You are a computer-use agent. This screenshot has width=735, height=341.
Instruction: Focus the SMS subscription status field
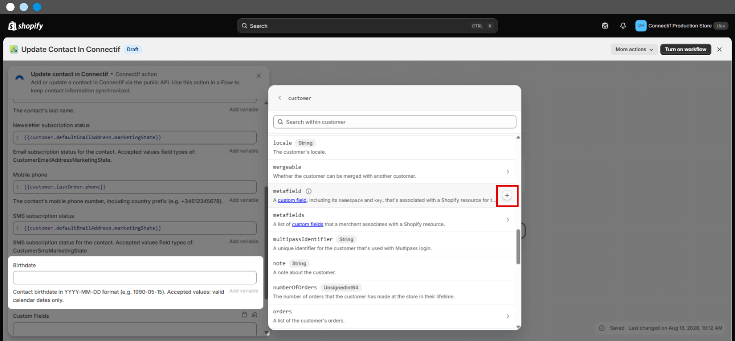[x=135, y=228]
